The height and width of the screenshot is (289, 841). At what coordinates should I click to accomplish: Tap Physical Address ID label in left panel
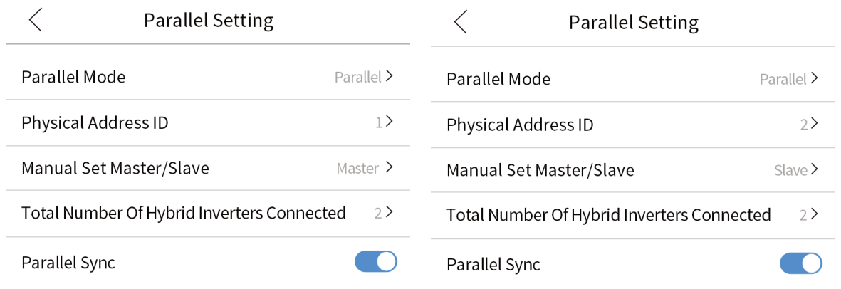click(95, 122)
